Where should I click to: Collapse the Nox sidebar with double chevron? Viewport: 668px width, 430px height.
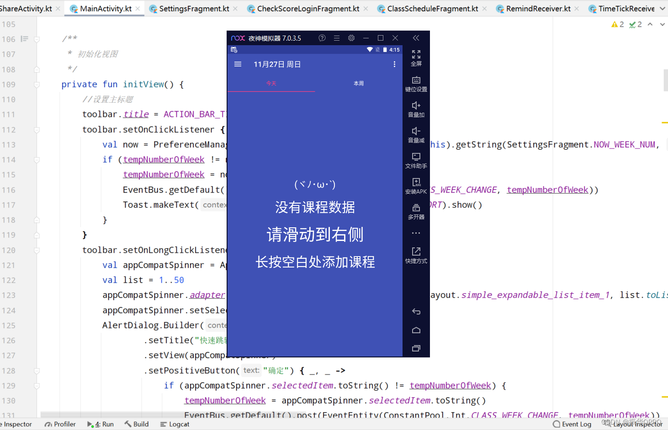[416, 38]
